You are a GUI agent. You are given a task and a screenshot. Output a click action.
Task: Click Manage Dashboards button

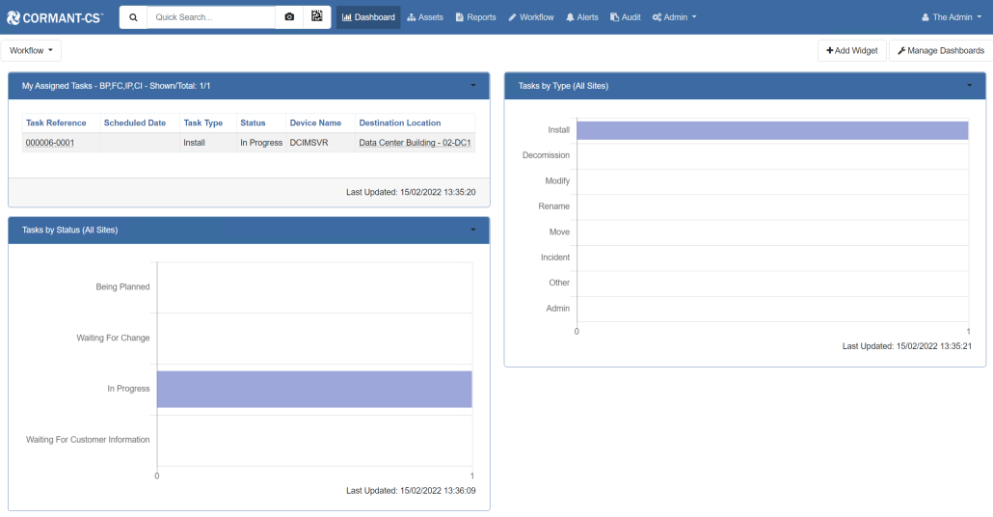coord(940,50)
